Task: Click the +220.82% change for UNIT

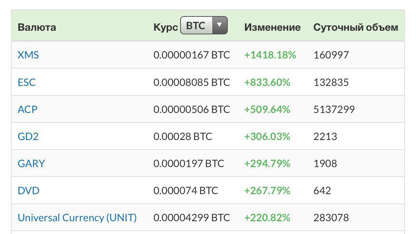Action: (x=267, y=218)
